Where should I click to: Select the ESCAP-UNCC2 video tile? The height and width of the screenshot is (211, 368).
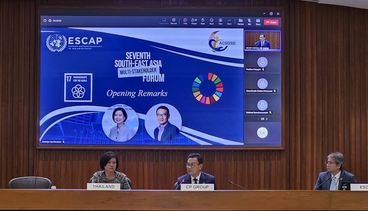262,41
